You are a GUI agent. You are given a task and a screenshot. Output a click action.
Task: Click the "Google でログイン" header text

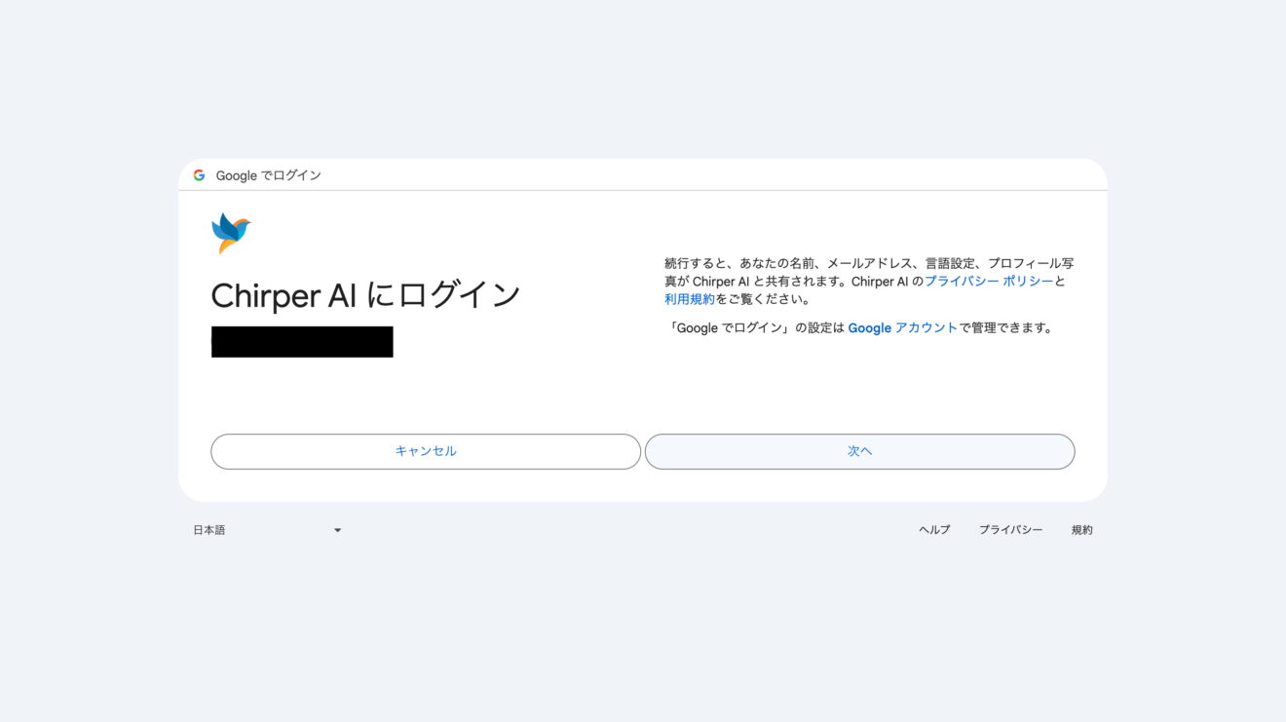pos(270,174)
